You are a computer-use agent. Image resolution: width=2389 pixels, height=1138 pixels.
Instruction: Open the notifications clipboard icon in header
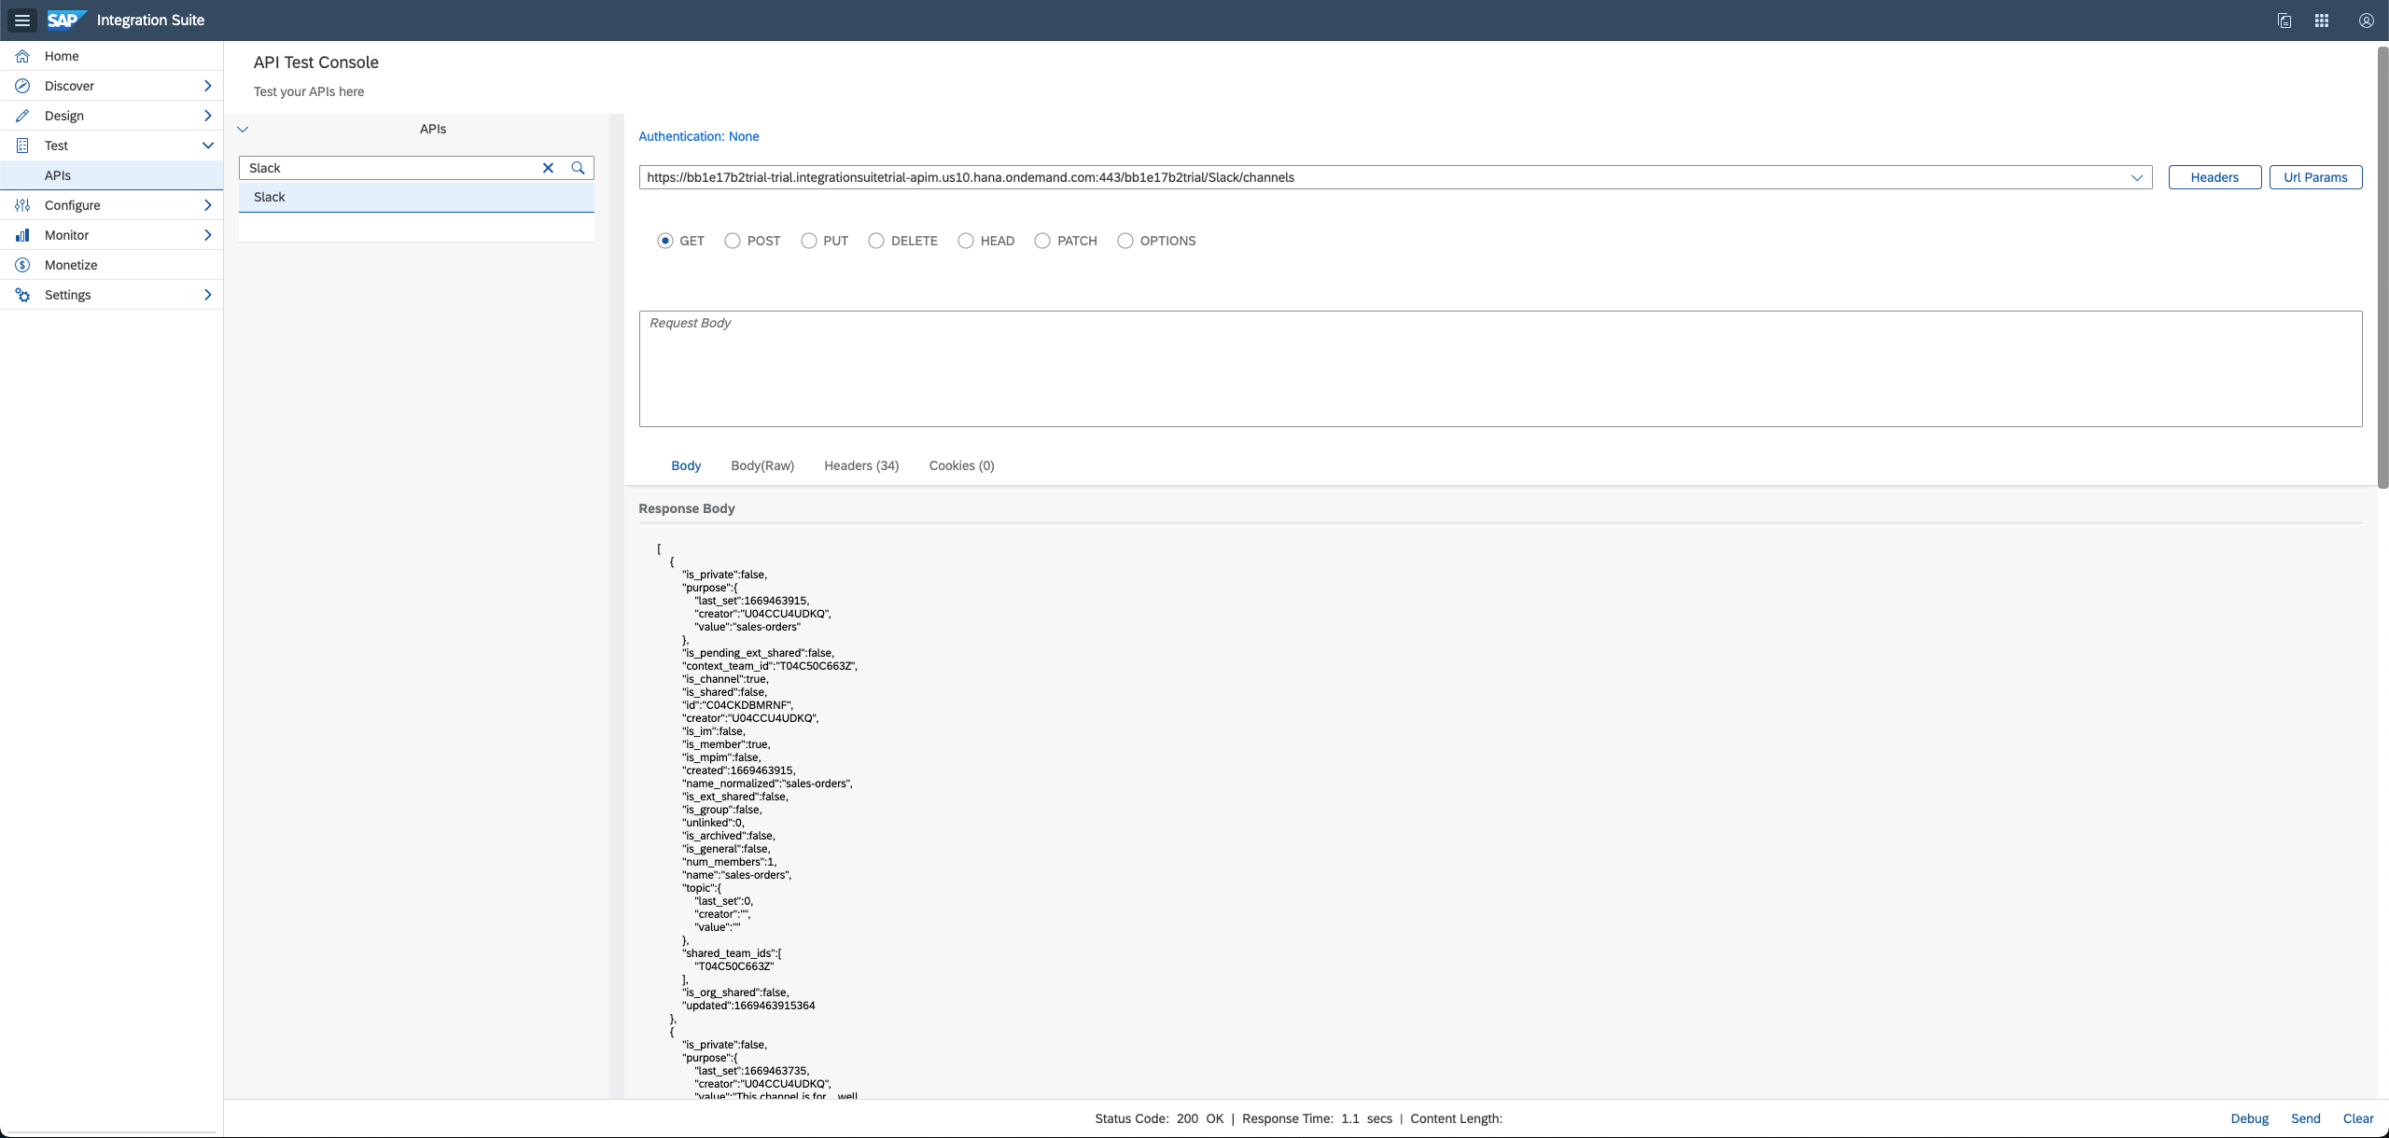pos(2284,21)
